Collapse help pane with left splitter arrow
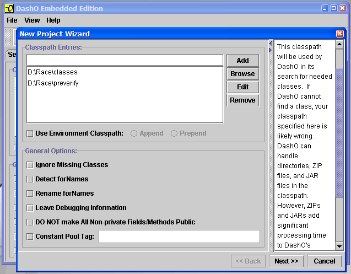The image size is (351, 274). click(271, 44)
